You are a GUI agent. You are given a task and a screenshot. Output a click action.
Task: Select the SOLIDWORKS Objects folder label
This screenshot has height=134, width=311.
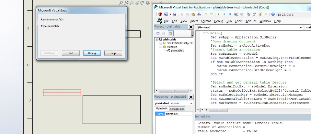[x=180, y=43]
